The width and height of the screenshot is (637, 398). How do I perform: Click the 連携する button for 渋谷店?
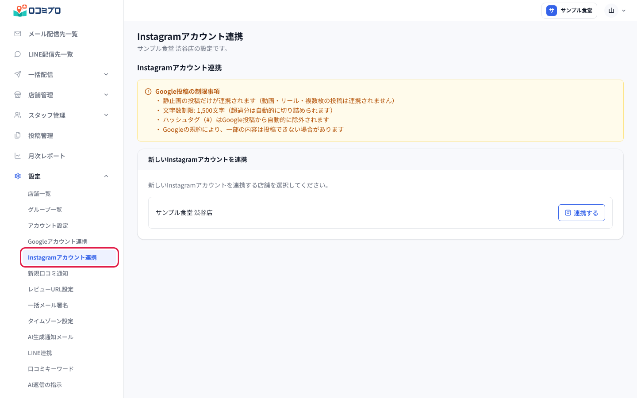[582, 213]
